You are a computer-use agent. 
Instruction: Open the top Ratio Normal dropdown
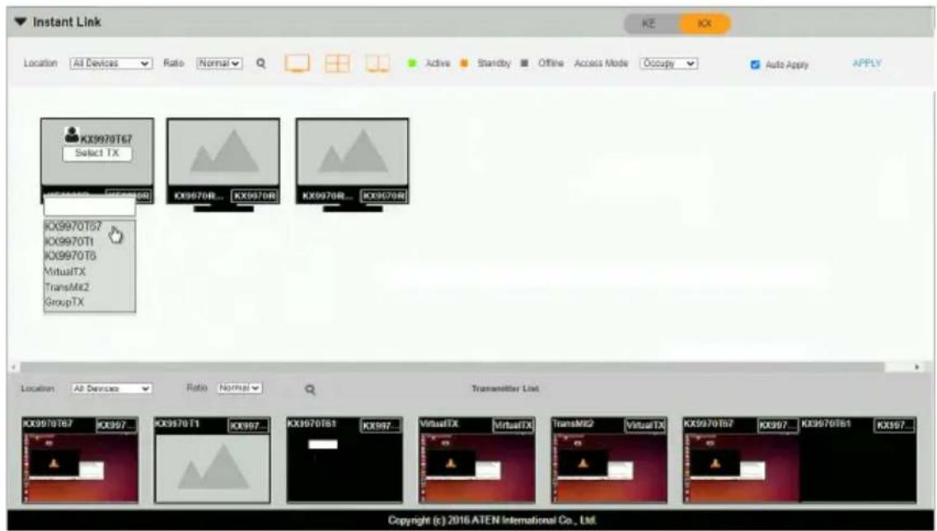(x=219, y=63)
